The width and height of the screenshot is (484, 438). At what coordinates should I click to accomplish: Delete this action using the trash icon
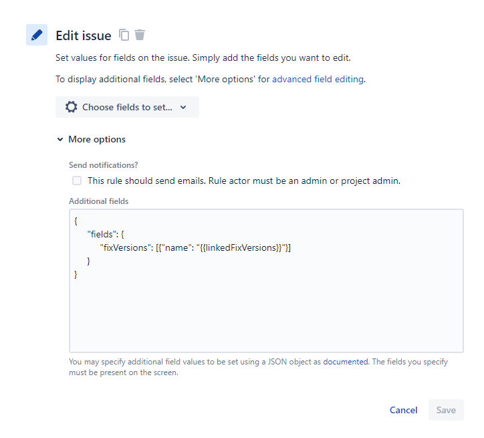[x=140, y=35]
